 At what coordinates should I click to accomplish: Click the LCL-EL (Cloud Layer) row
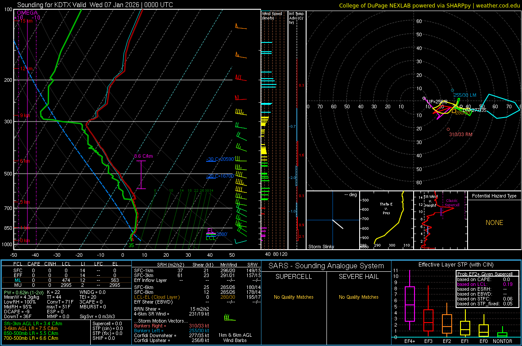pyautogui.click(x=197, y=297)
